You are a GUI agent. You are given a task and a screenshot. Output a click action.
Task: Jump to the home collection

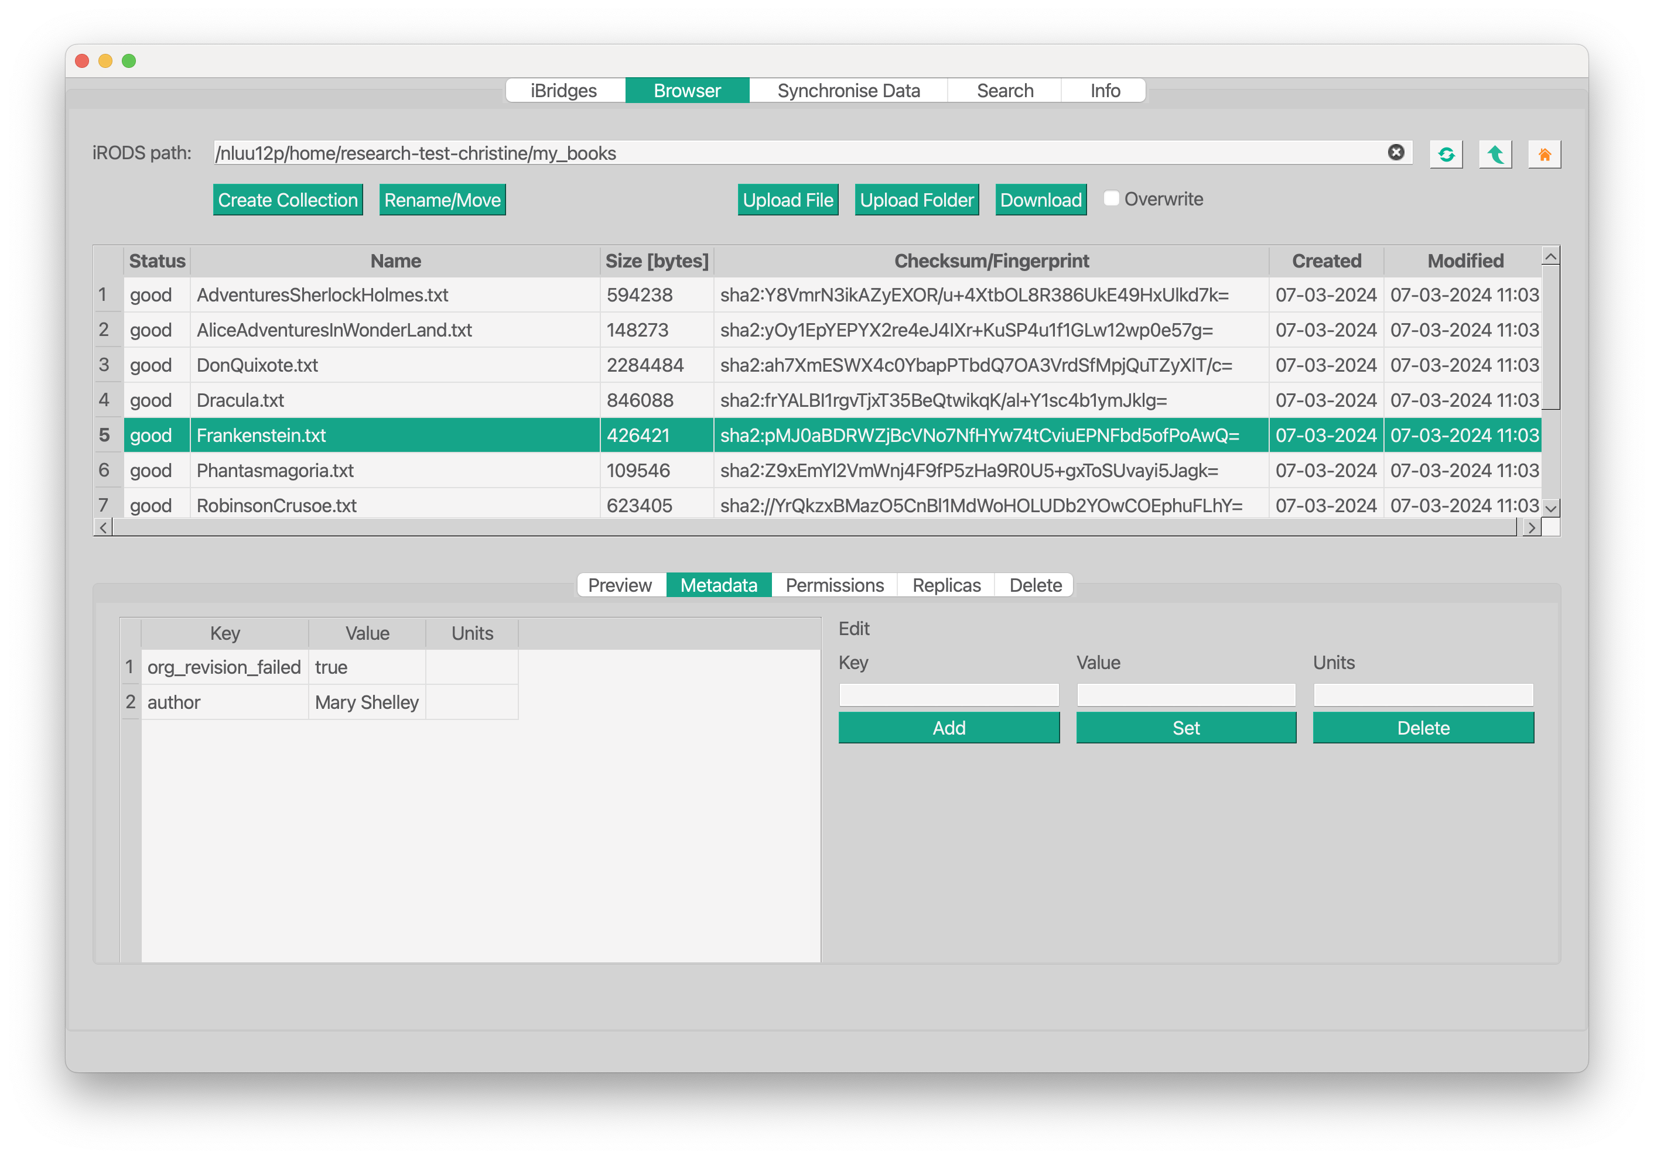[1544, 154]
